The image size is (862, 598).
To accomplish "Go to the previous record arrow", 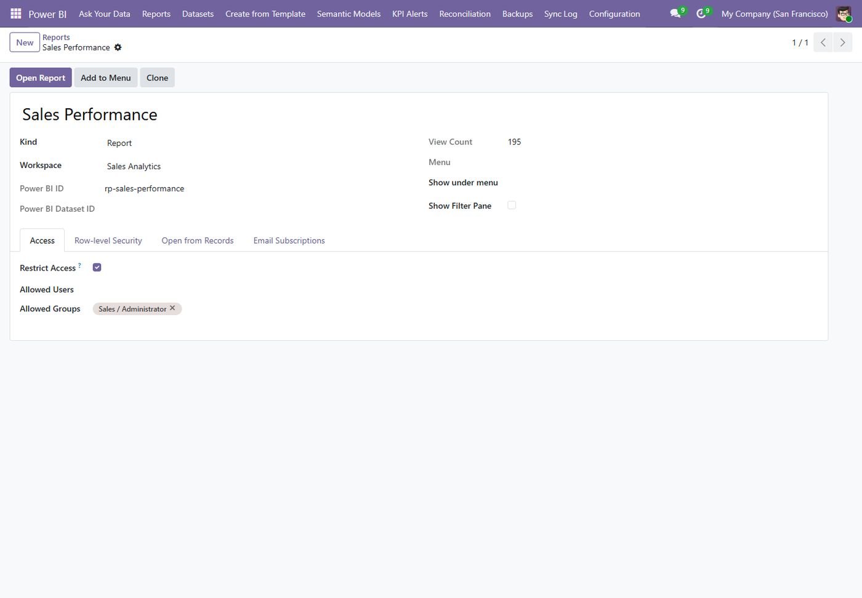I will [x=823, y=42].
